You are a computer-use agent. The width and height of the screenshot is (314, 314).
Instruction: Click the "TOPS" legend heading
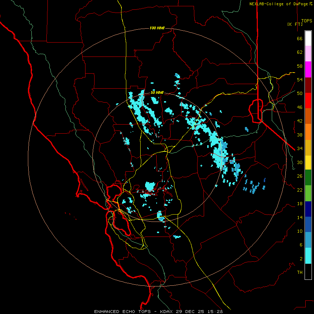tap(307, 21)
